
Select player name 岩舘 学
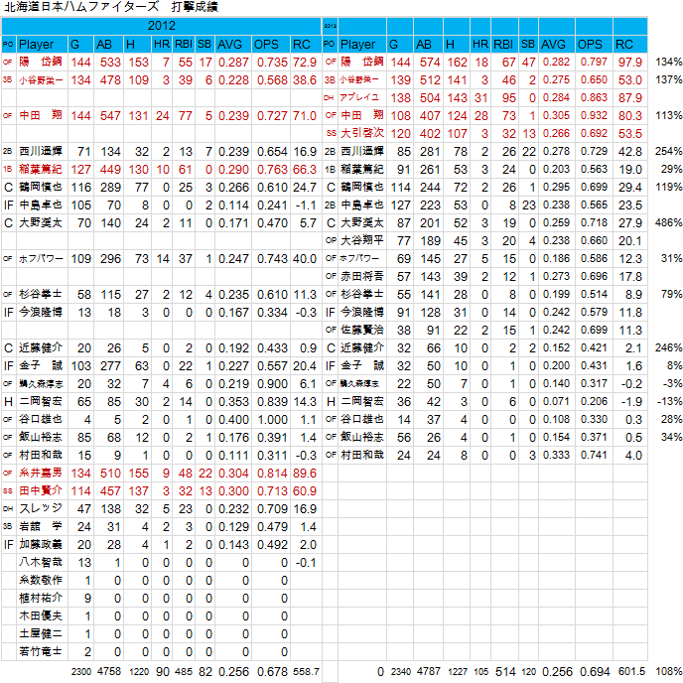pos(41,526)
